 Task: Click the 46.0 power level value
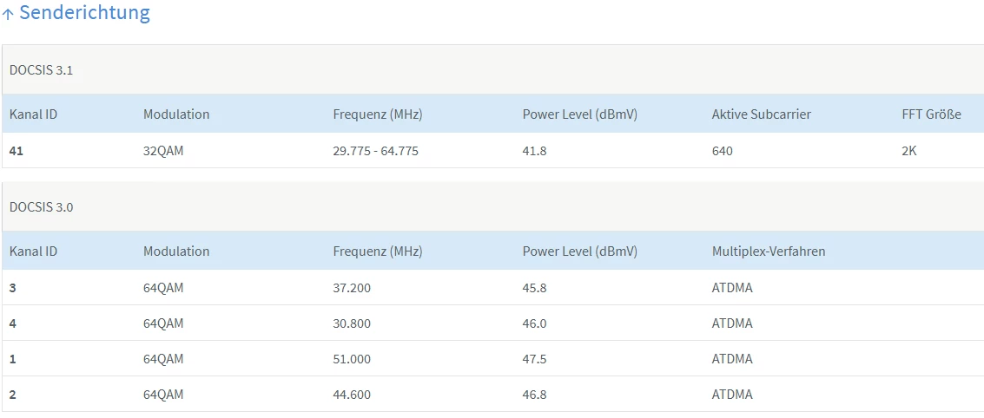point(534,323)
